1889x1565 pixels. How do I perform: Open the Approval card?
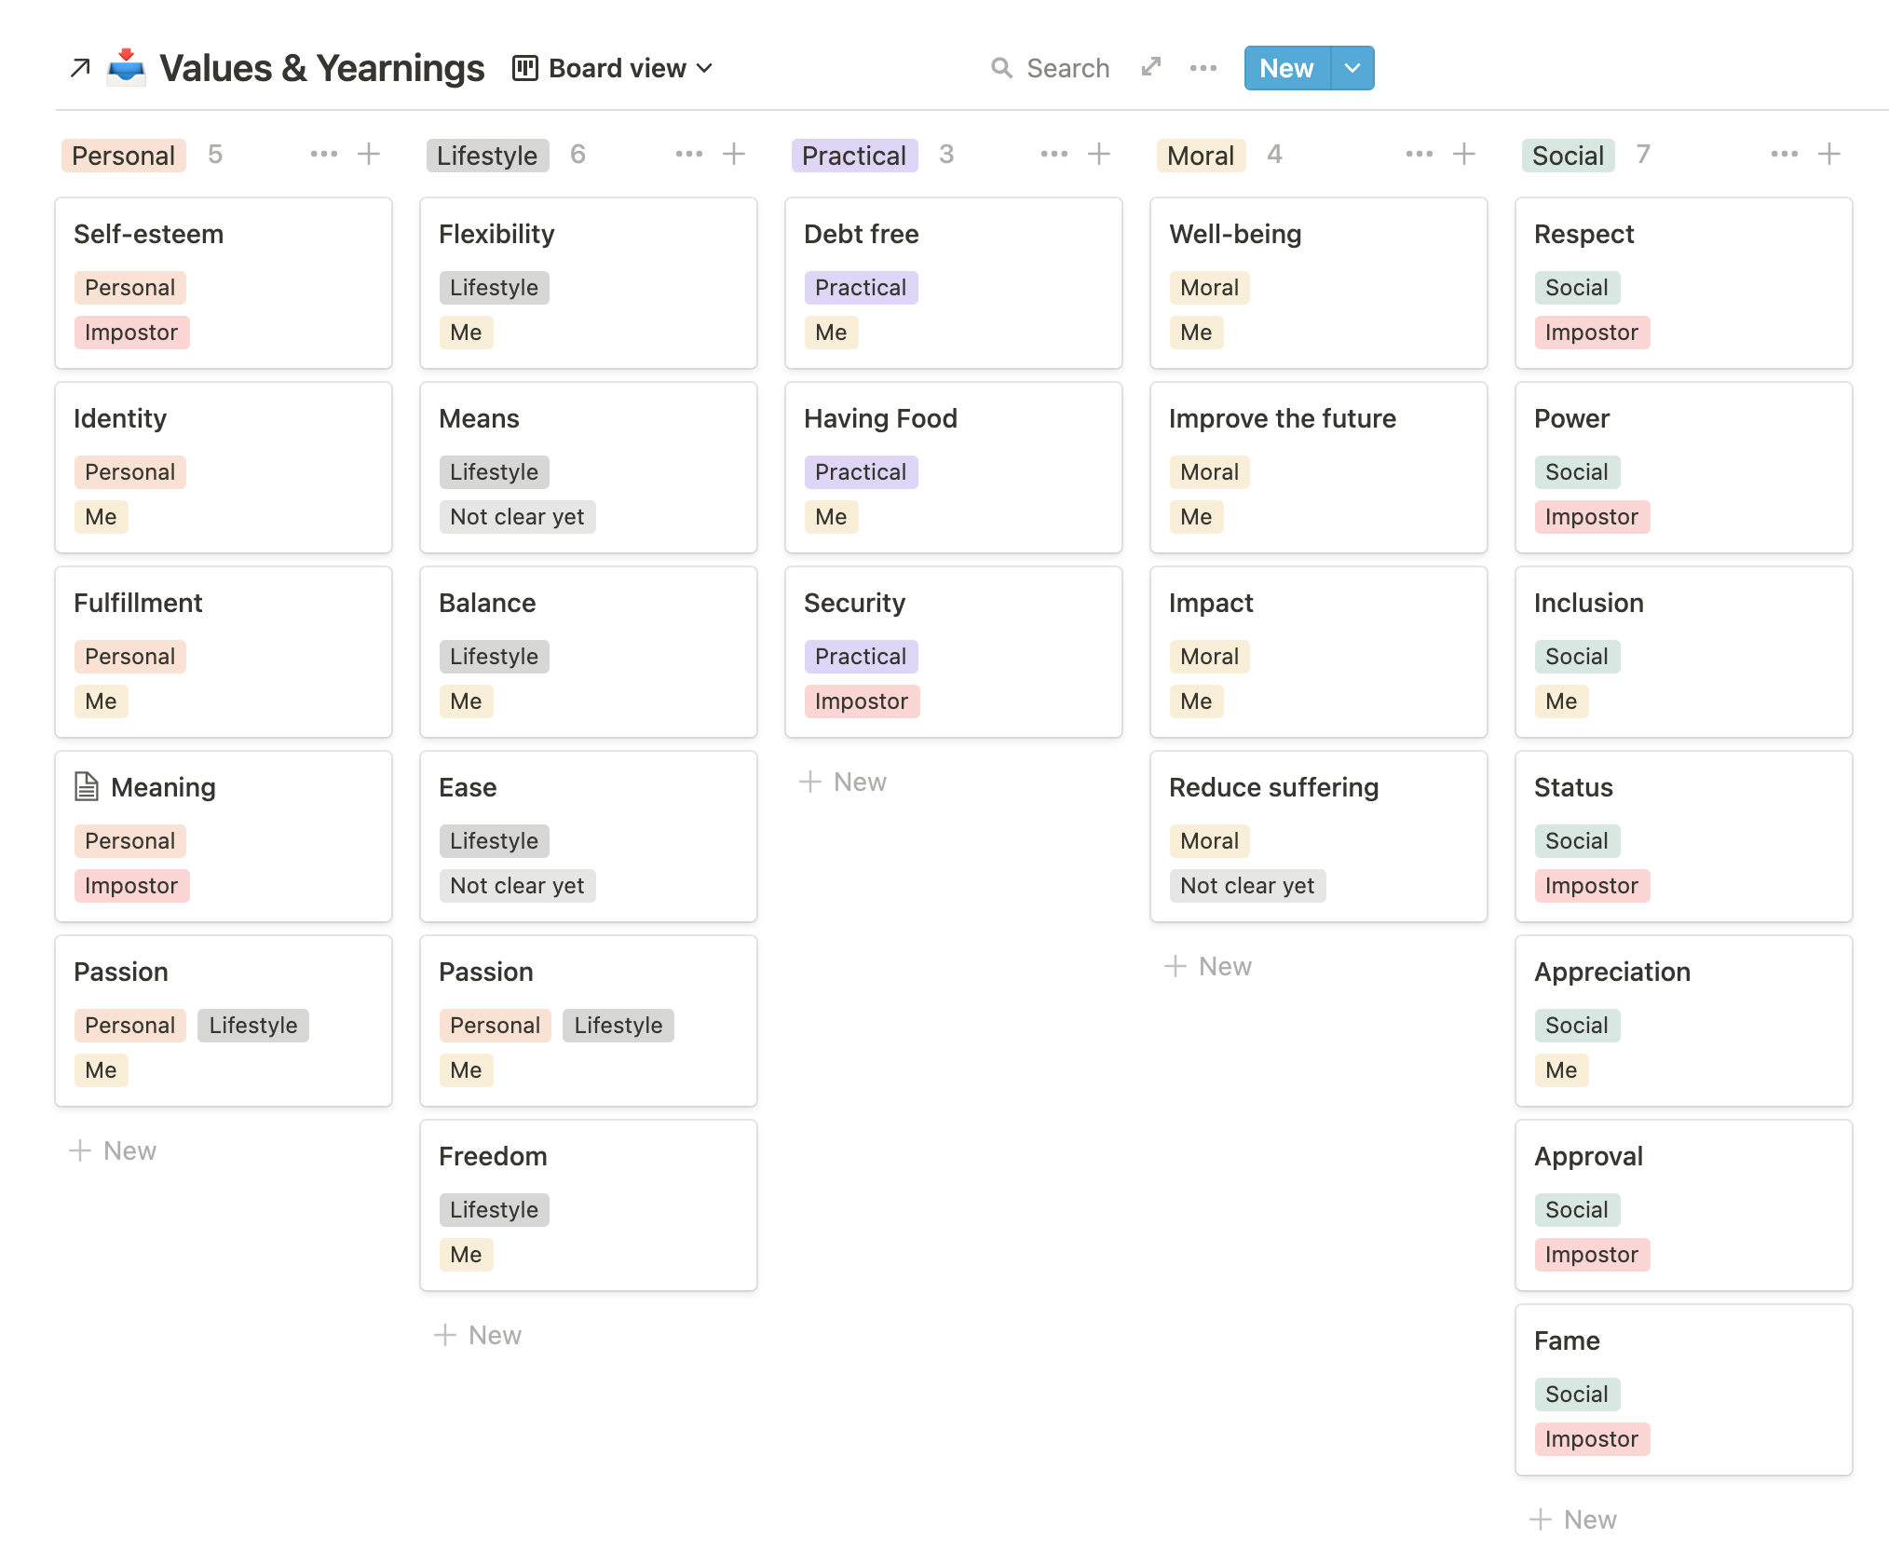[x=1684, y=1204]
